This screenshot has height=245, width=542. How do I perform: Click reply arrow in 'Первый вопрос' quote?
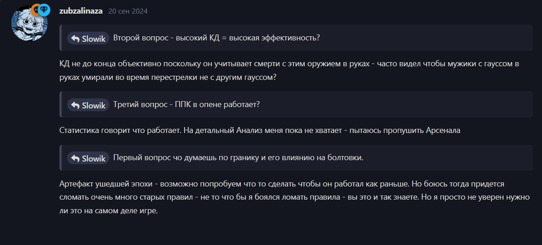[x=75, y=158]
